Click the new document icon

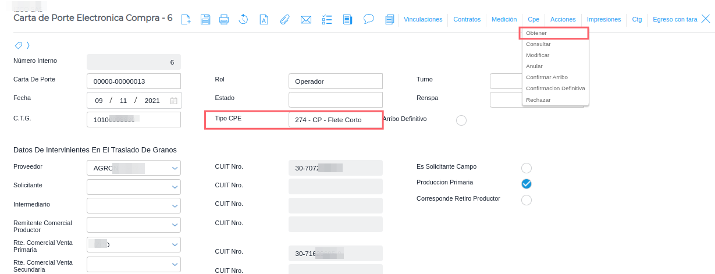tap(186, 20)
